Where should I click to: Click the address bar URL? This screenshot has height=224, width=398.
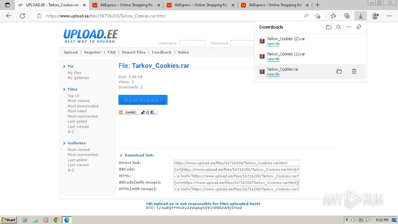click(106, 16)
